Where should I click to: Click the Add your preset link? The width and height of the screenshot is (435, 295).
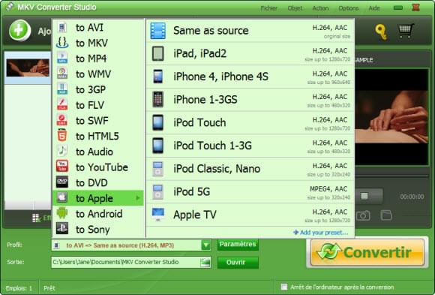click(321, 232)
